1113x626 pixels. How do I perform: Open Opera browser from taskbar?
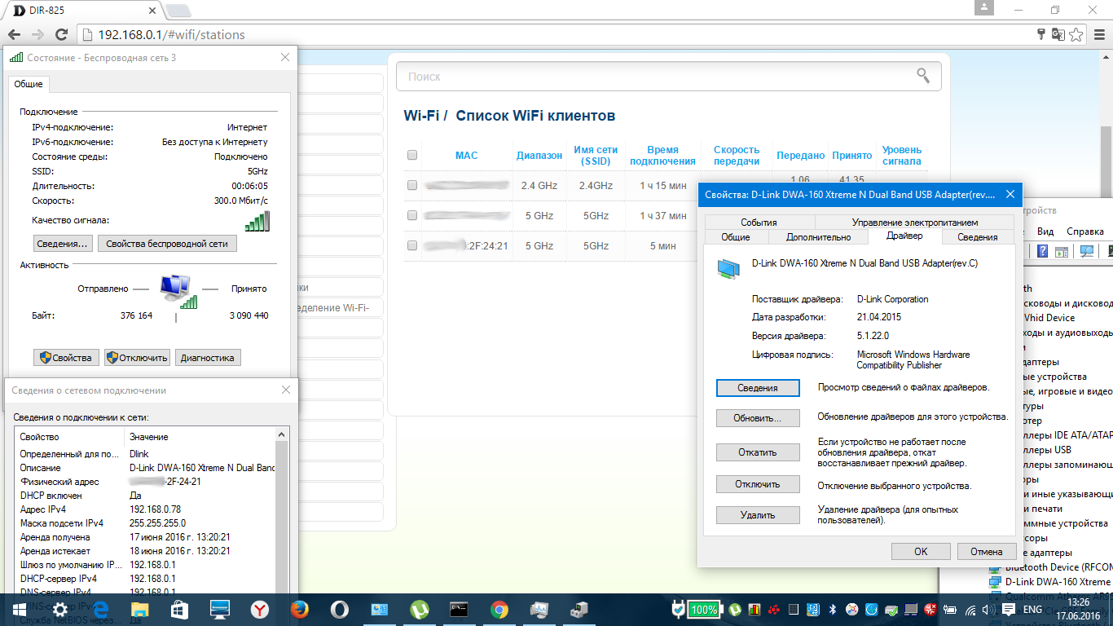340,609
